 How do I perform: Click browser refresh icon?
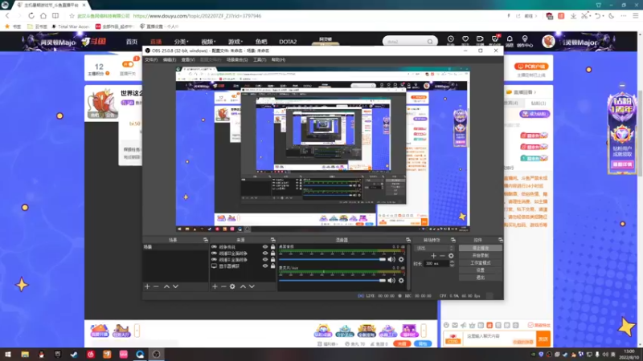pyautogui.click(x=31, y=15)
